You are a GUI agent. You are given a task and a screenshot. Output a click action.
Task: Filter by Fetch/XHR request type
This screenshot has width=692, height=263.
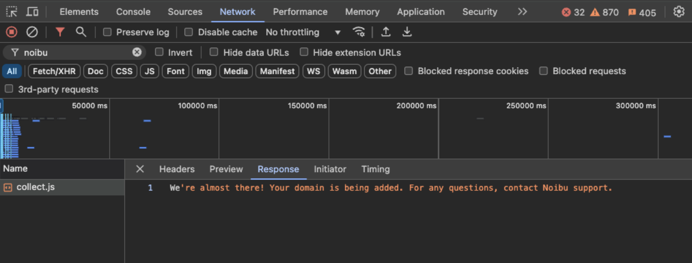coord(54,71)
